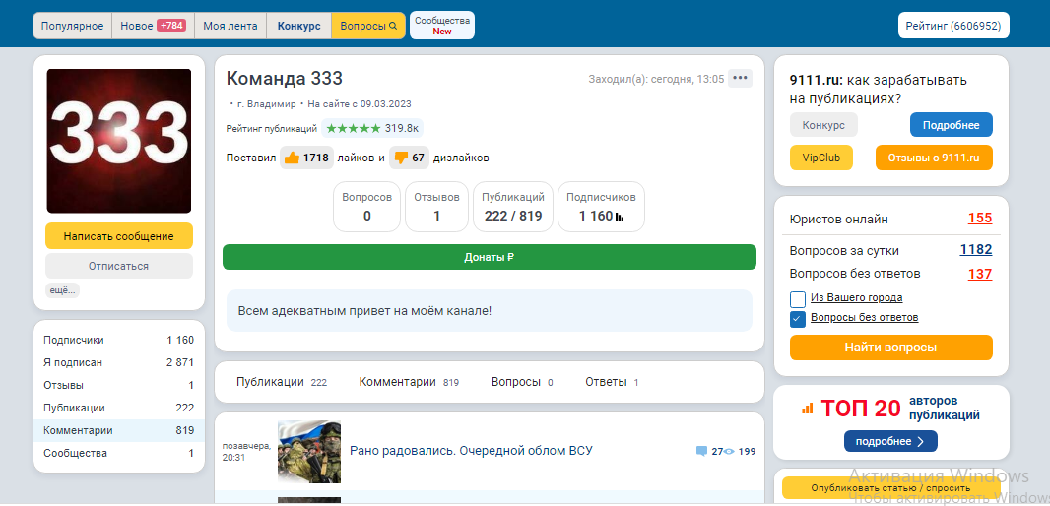Screen dimensions: 1050x506
Task: Click the subscribers chart icon next to 1 160
Action: click(x=620, y=217)
